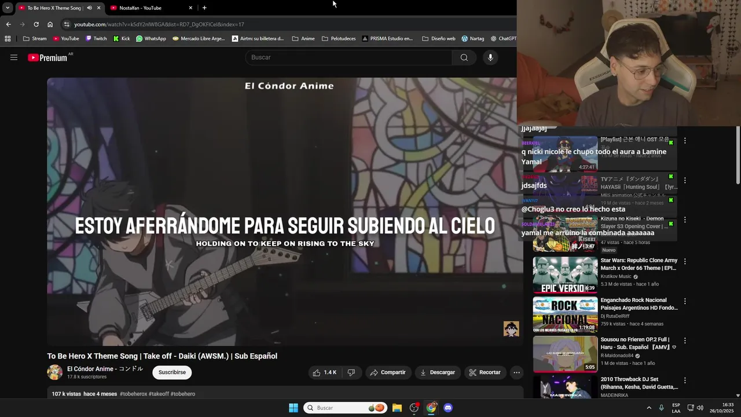This screenshot has height=417, width=741.
Task: View site information icon in address bar
Action: pyautogui.click(x=67, y=24)
